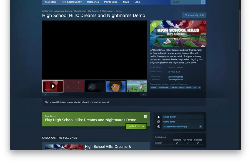Open LeonIveyGames publisher link

pyautogui.click(x=175, y=80)
